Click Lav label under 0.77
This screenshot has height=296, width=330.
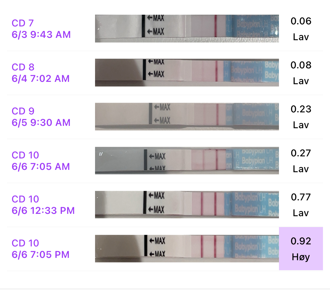pyautogui.click(x=301, y=213)
